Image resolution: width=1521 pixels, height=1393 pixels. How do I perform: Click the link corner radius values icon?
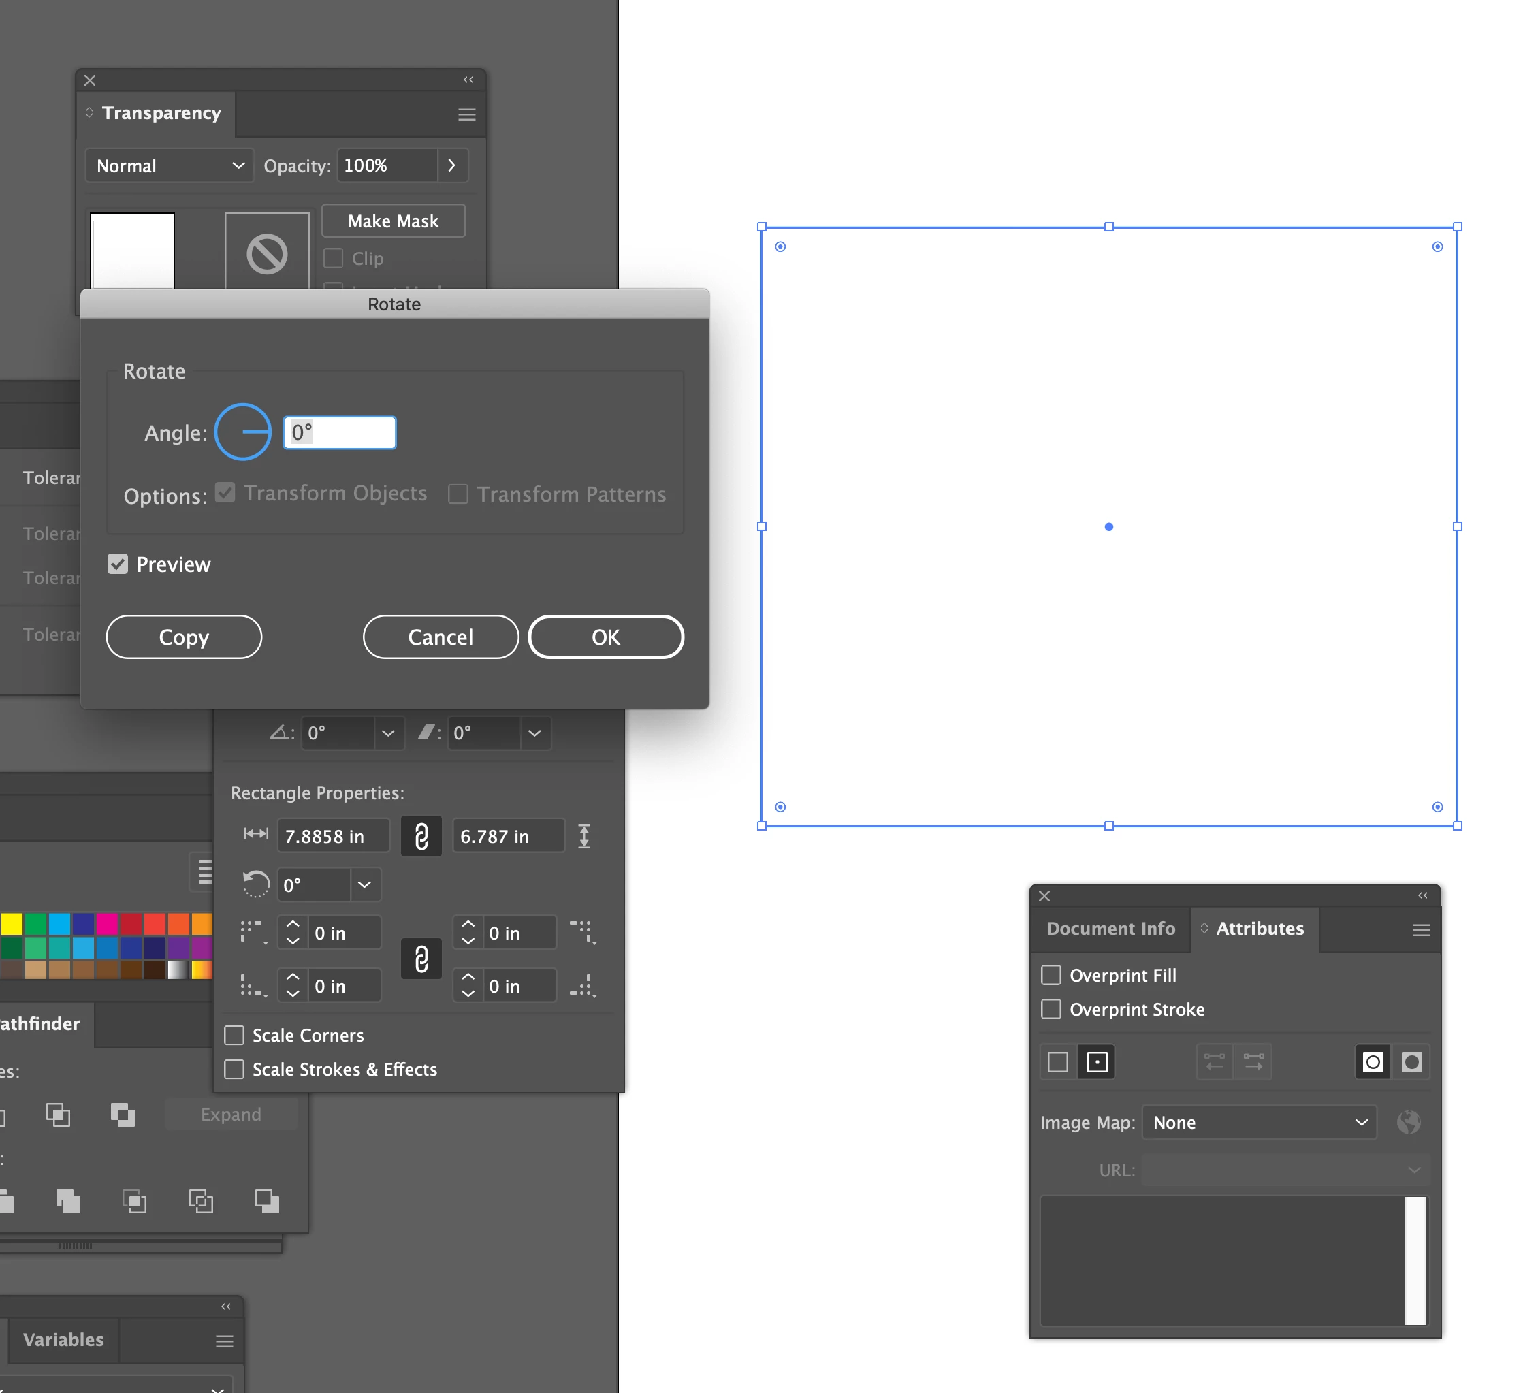tap(421, 959)
